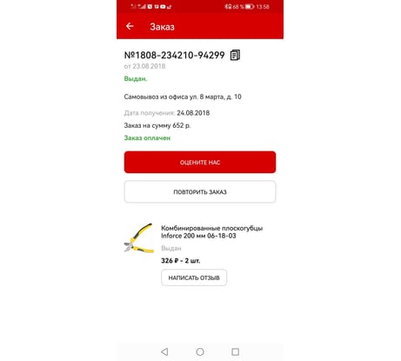Screen dimensions: 401x361
Task: Tap the clock time in status bar
Action: point(263,6)
